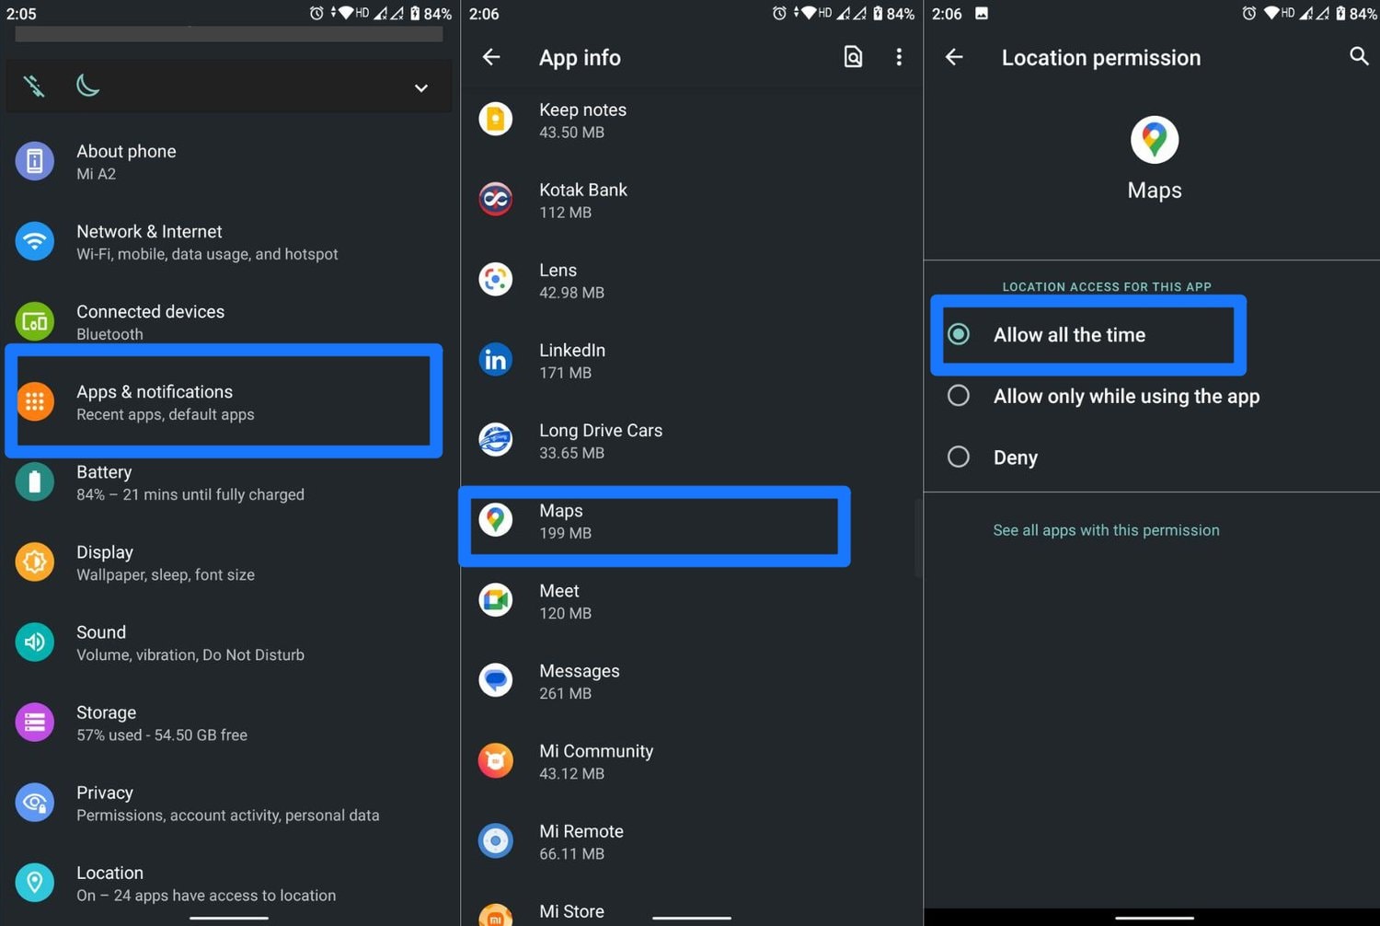The height and width of the screenshot is (926, 1380).
Task: Click See all apps with this permission
Action: click(1106, 529)
